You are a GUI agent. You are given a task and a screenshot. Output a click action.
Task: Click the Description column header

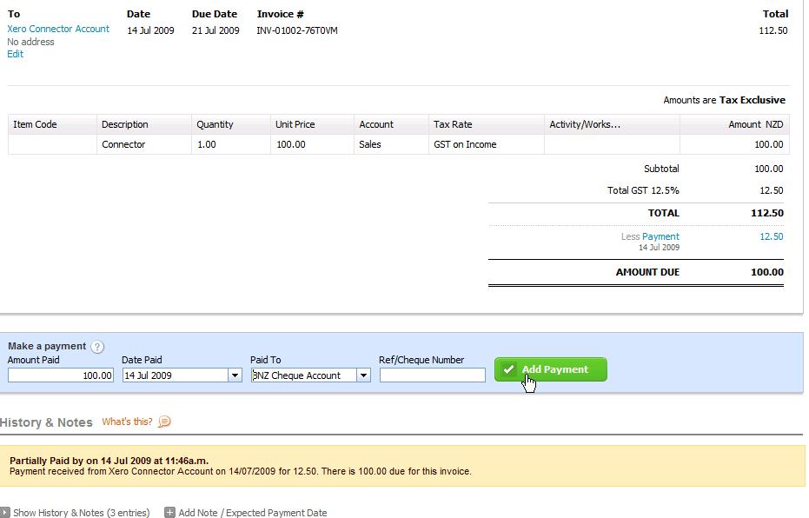(x=144, y=124)
